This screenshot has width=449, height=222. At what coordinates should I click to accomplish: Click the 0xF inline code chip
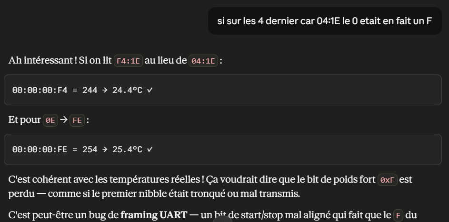(388, 180)
